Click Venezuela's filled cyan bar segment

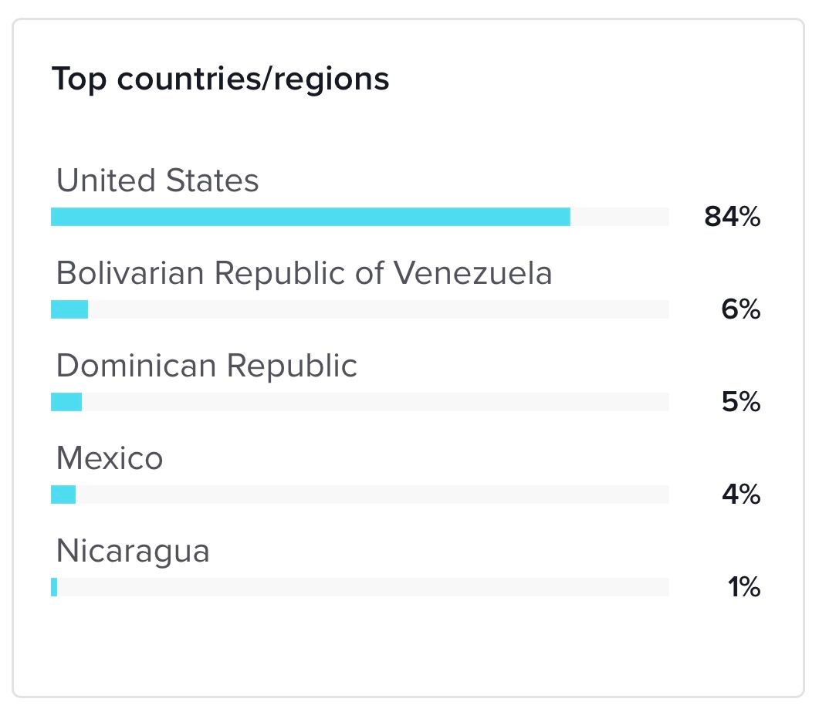[69, 309]
